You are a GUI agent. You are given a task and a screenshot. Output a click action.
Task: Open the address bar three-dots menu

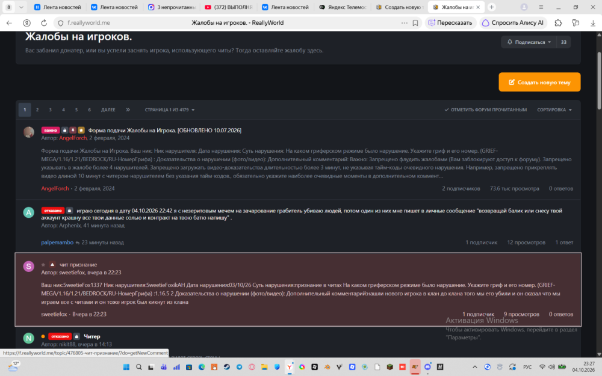405,23
